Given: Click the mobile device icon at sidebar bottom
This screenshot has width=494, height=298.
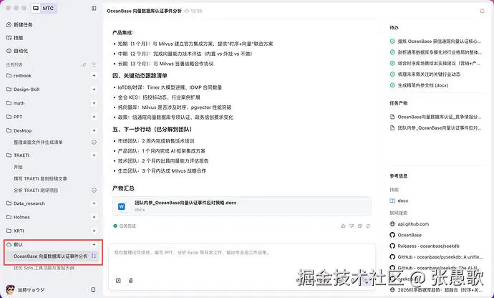Looking at the screenshot, I should click(93, 289).
